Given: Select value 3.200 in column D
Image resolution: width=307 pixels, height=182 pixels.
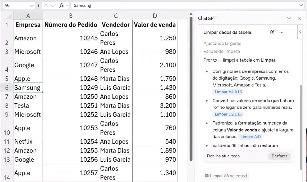Looking at the screenshot, I should pyautogui.click(x=155, y=106).
